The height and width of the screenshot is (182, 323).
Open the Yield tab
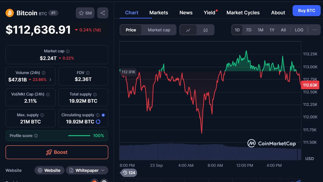tap(209, 13)
